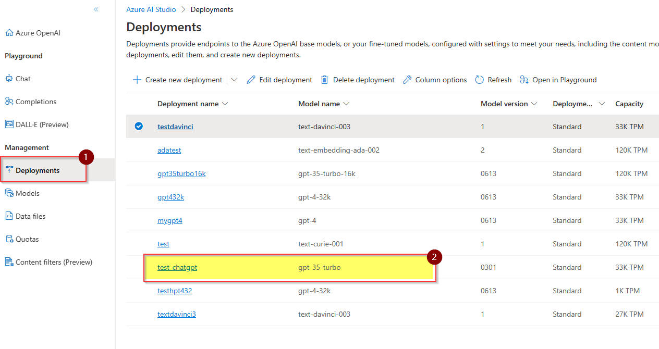This screenshot has width=659, height=349.
Task: Open the Model version column dropdown
Action: tap(534, 104)
